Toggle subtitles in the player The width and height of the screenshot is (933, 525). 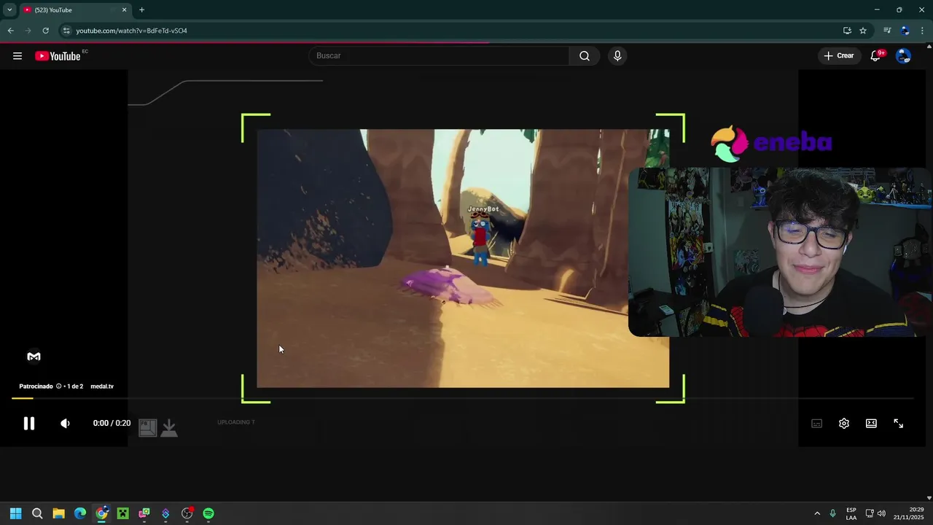(817, 424)
